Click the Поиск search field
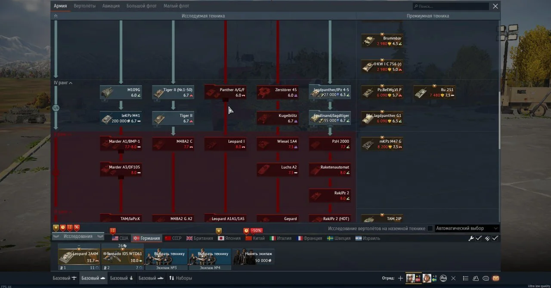 pyautogui.click(x=450, y=6)
